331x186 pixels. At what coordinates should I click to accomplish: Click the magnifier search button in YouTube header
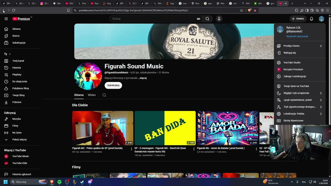(207, 19)
